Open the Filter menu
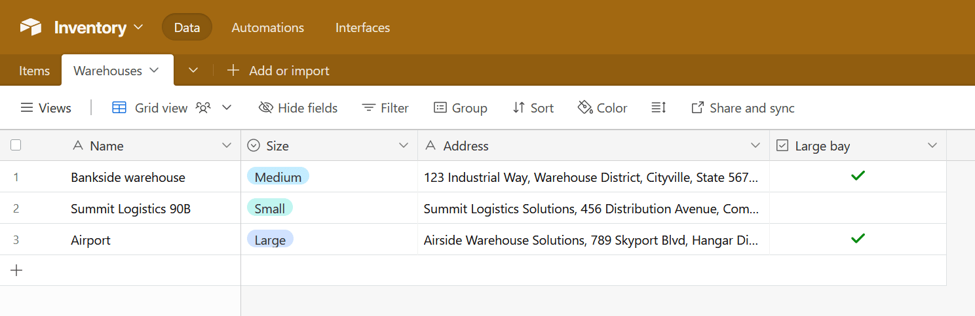 pyautogui.click(x=385, y=108)
